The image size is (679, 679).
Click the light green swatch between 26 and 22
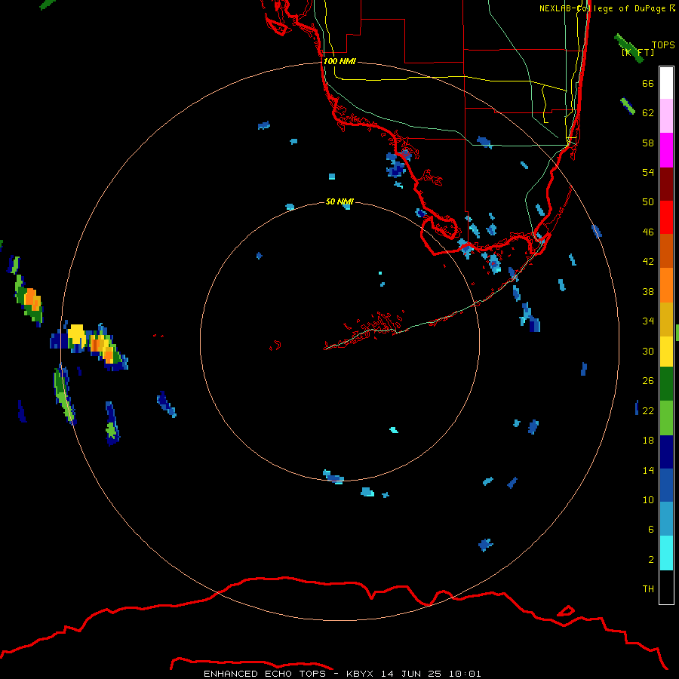pos(666,418)
